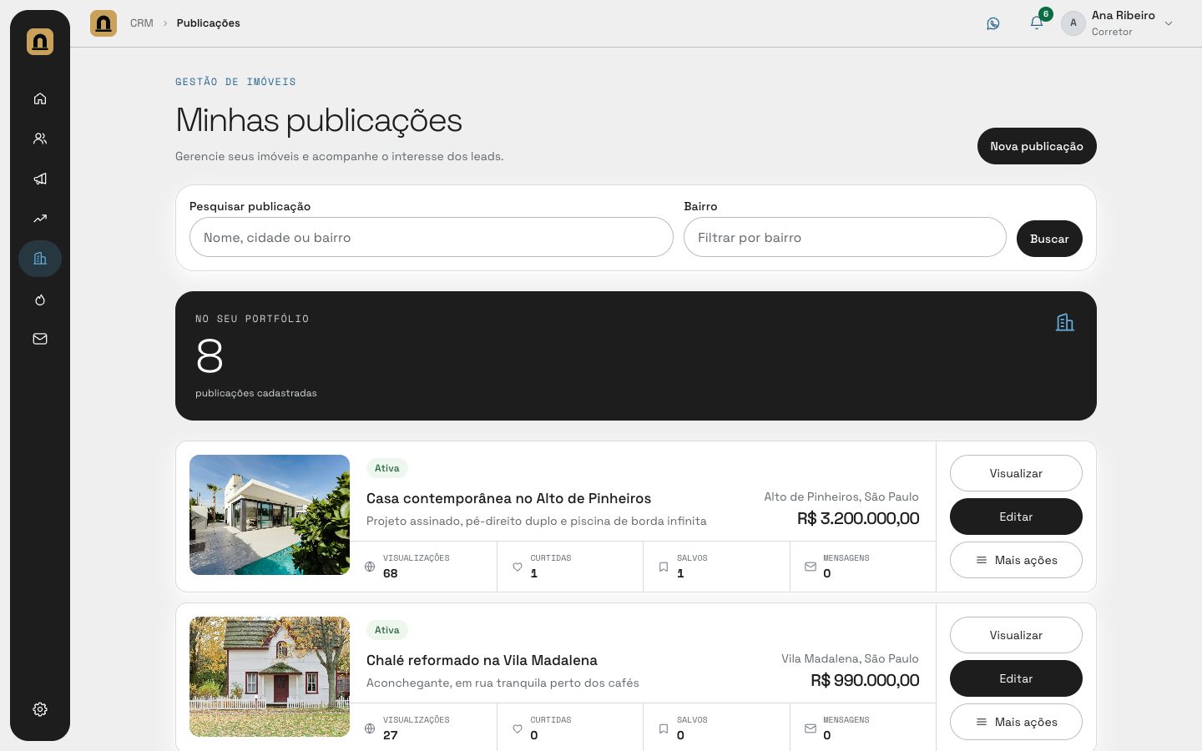
Task: Editar the Casa contemporânea listing
Action: pyautogui.click(x=1016, y=517)
